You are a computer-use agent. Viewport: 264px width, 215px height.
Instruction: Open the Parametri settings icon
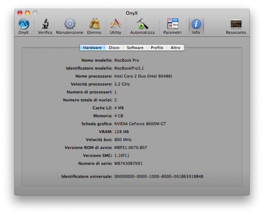[x=173, y=26]
